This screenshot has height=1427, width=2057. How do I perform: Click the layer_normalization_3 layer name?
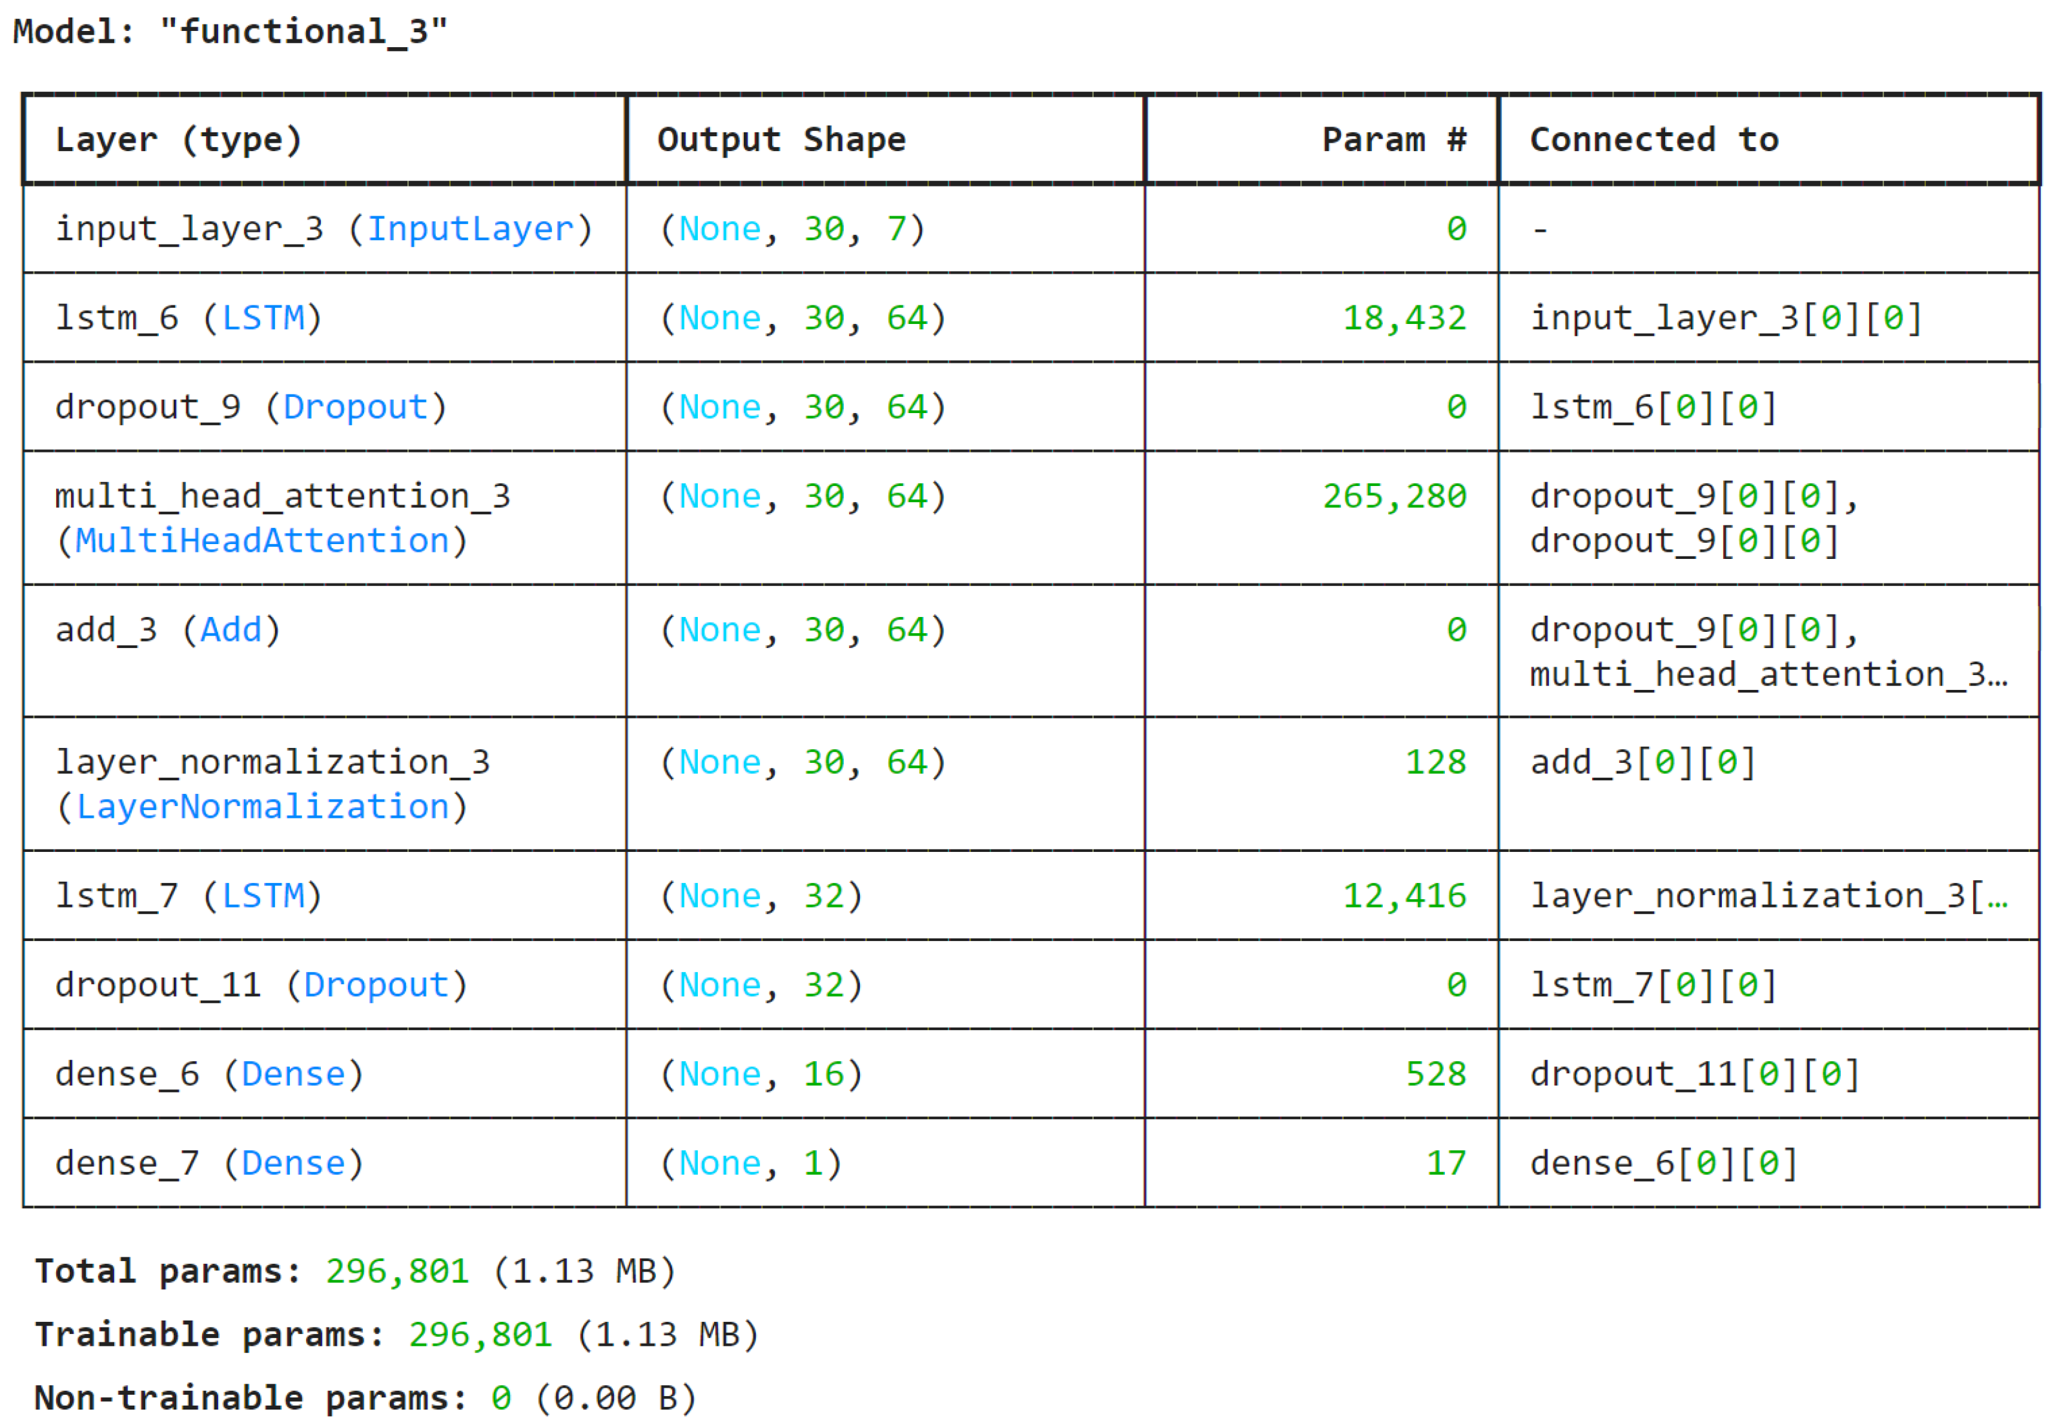coord(272,763)
